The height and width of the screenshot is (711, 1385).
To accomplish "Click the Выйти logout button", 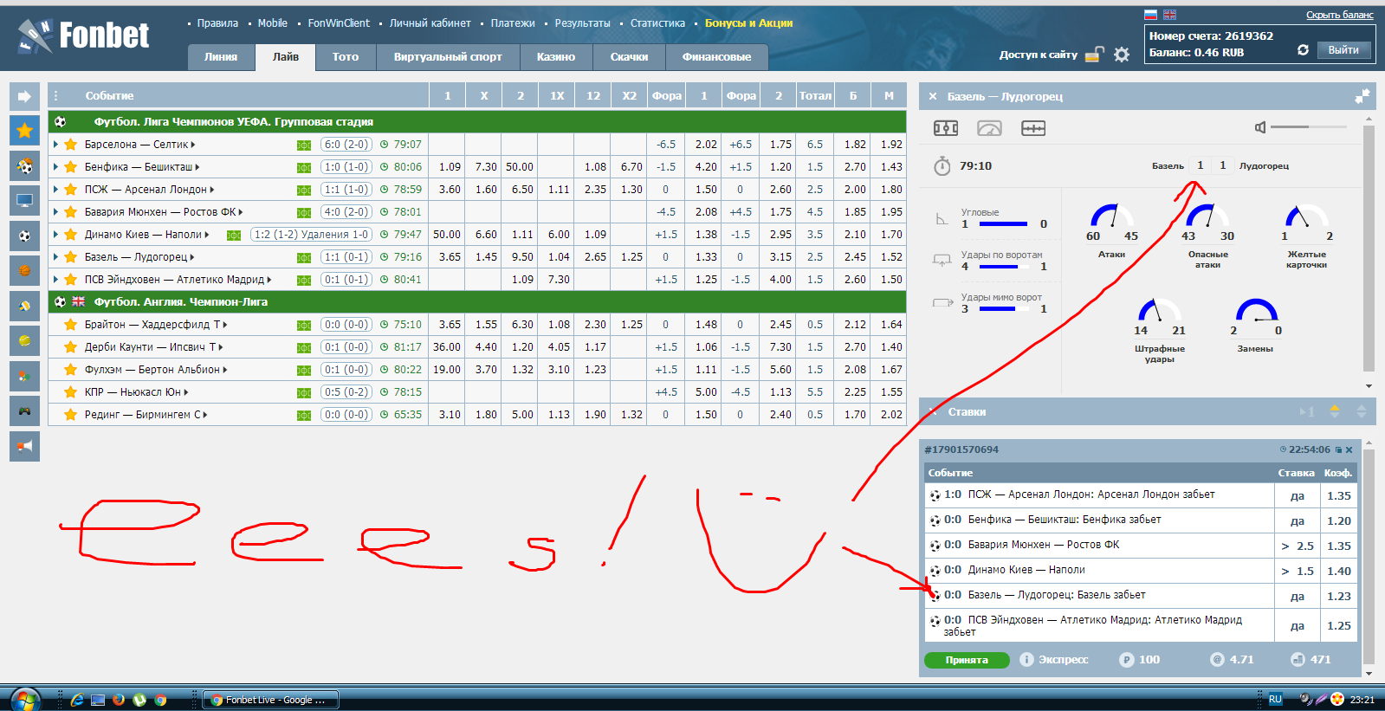I will point(1343,50).
